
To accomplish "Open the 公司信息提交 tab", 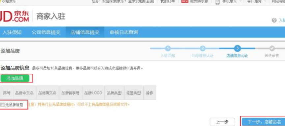I will (46, 32).
